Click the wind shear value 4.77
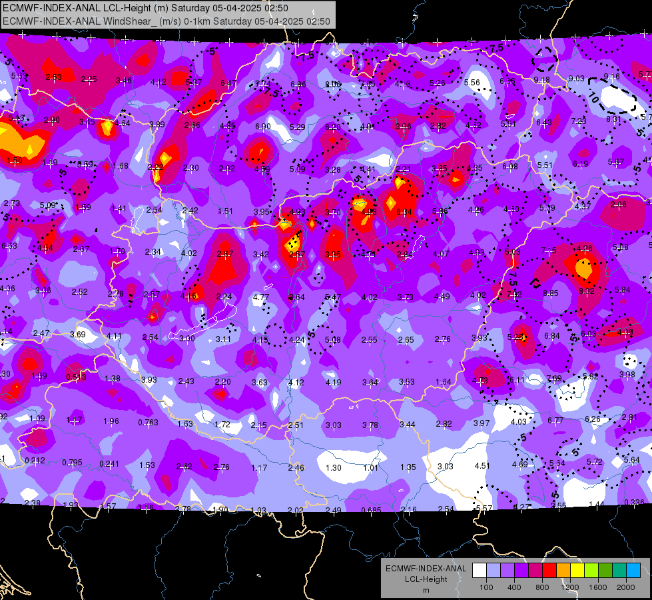The height and width of the screenshot is (600, 652). [261, 297]
